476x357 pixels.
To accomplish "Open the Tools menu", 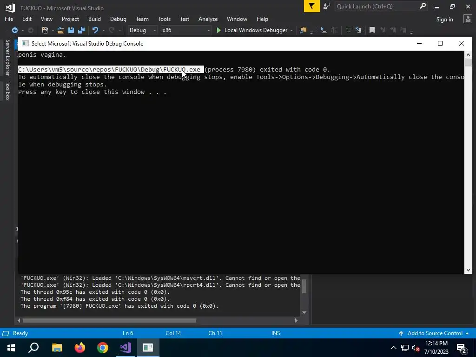I will 164,19.
